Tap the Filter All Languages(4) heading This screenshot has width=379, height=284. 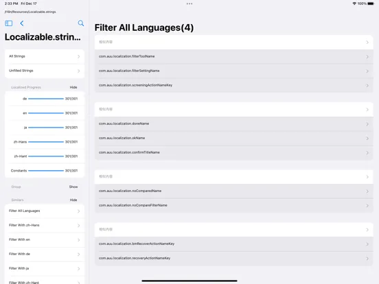point(144,27)
